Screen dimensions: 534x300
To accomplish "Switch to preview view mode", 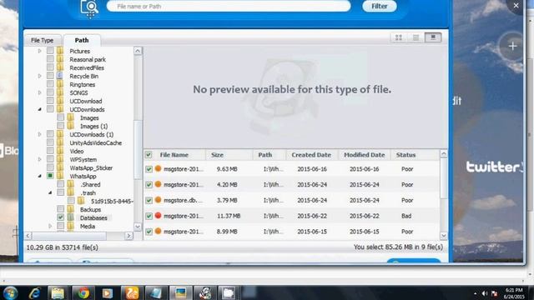I will click(433, 37).
